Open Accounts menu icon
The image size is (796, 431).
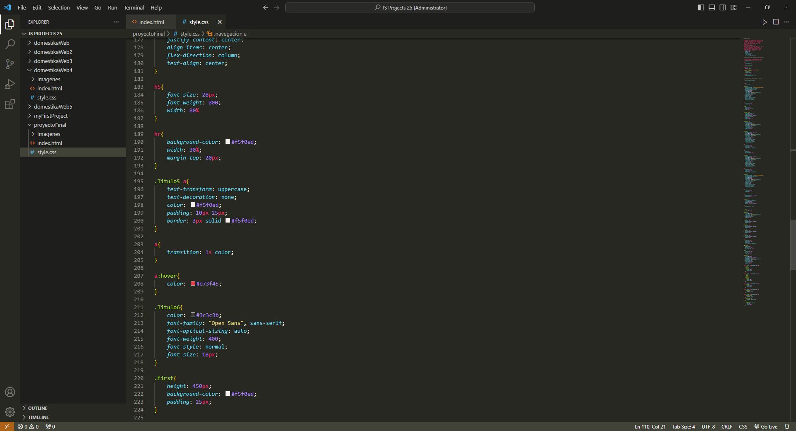[x=10, y=392]
